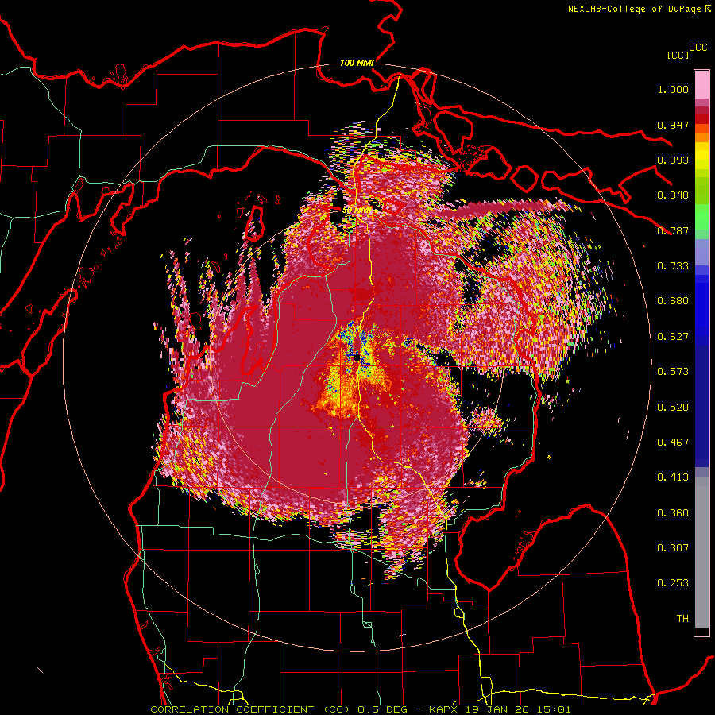Viewport: 715px width, 715px height.
Task: Select the 1.000 scale value
Action: 673,89
